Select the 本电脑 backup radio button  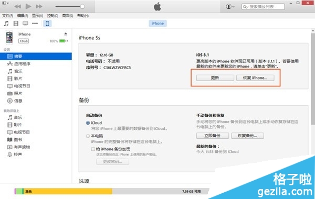coord(88,136)
